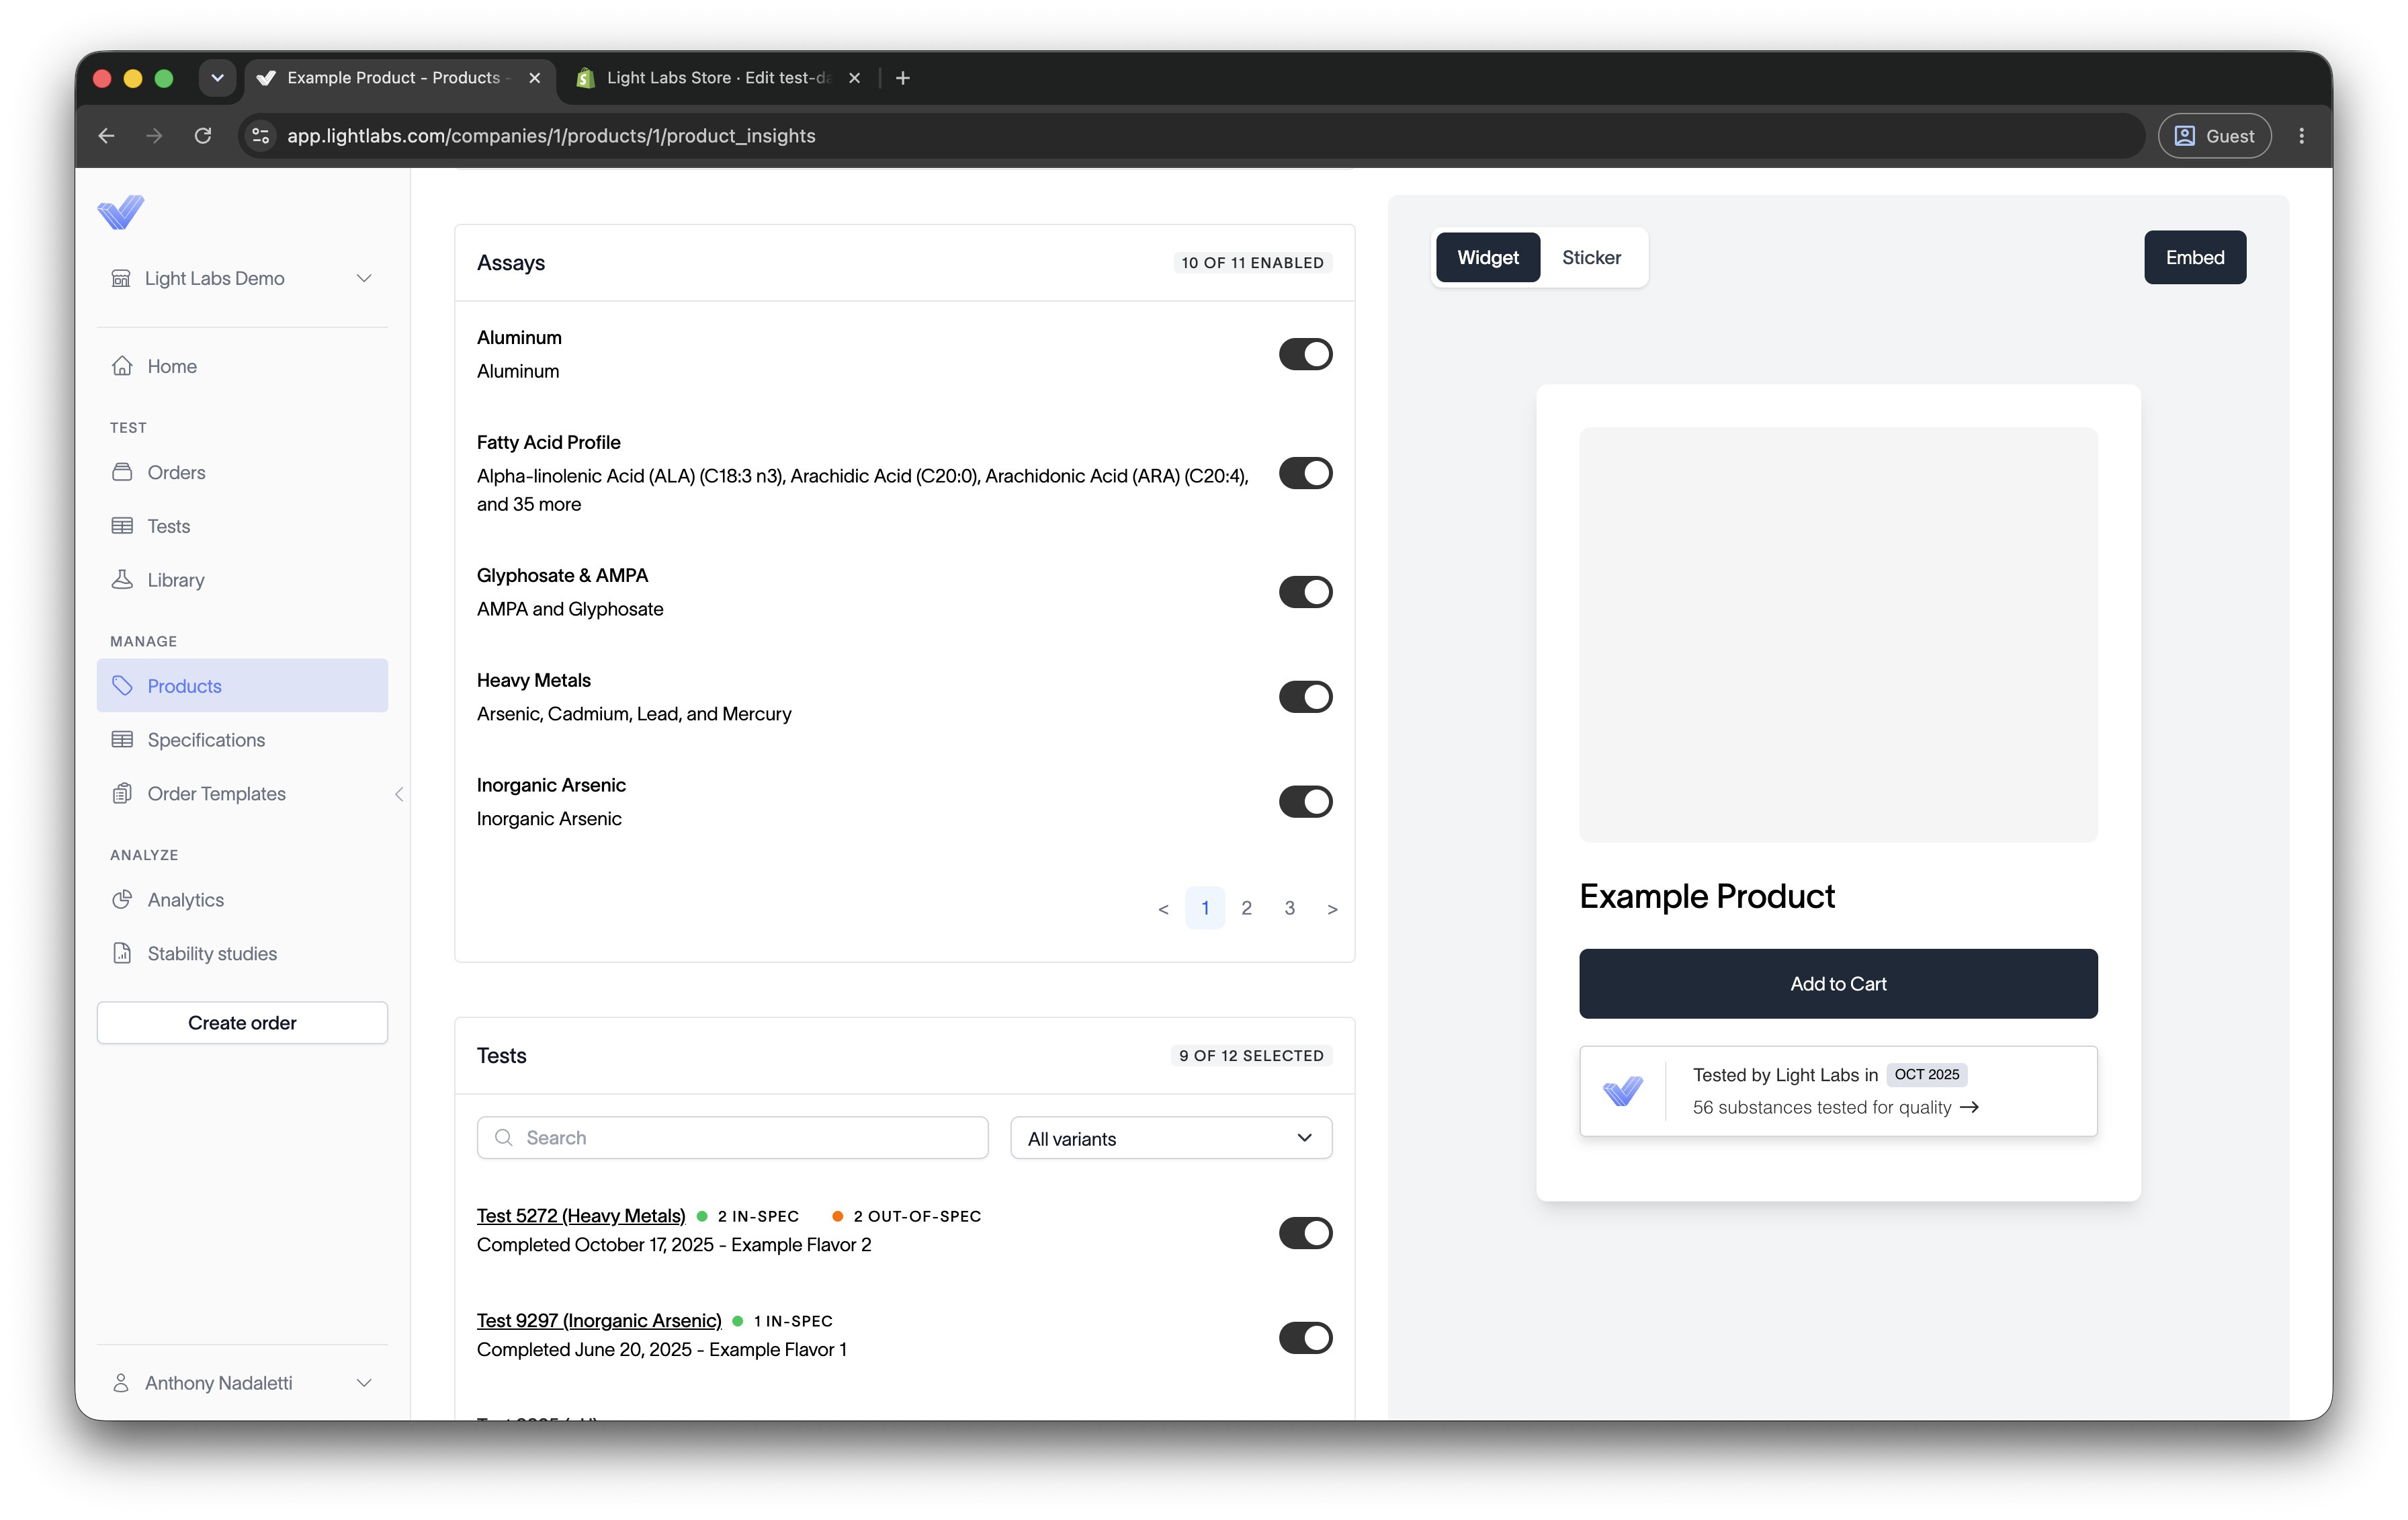Turn off the Inorganic Arsenic assay

coord(1305,802)
